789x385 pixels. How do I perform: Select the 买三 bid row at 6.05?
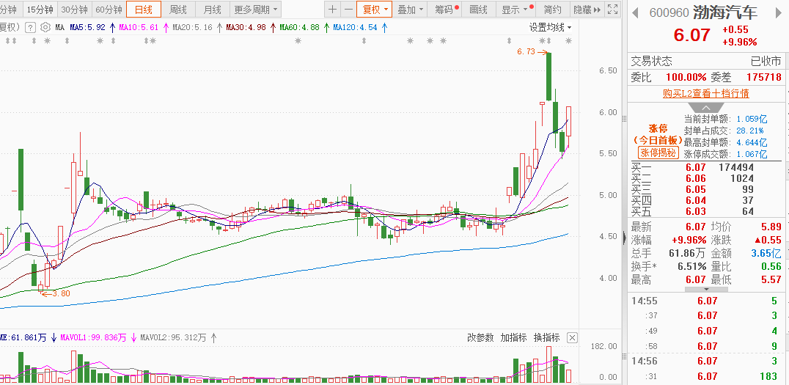[706, 189]
